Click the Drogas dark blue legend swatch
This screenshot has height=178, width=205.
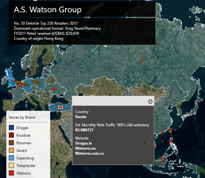coord(11,128)
